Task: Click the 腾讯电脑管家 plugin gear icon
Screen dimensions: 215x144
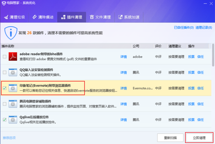Action: (x=13, y=104)
